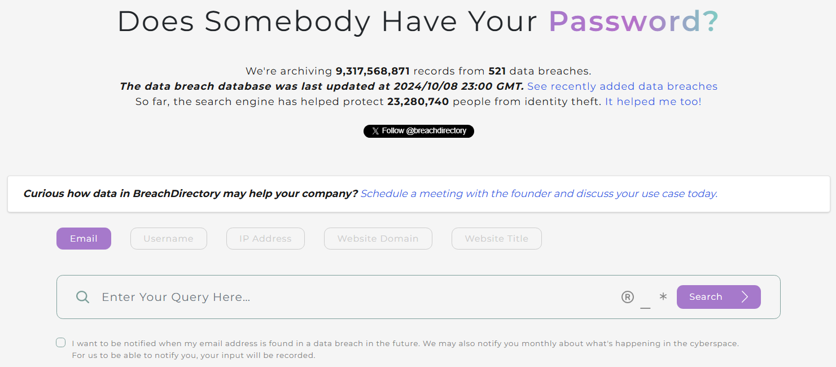This screenshot has width=836, height=367.
Task: Enable the future breach notification checkbox
Action: point(61,343)
